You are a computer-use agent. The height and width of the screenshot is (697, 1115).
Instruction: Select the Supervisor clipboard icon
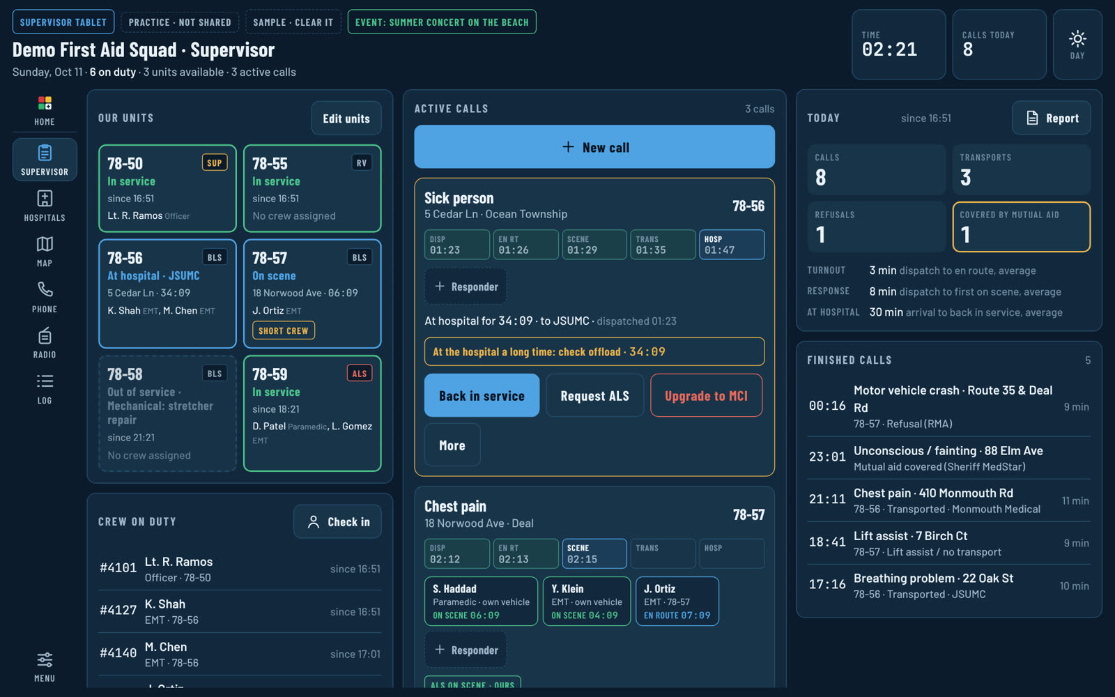click(x=45, y=160)
